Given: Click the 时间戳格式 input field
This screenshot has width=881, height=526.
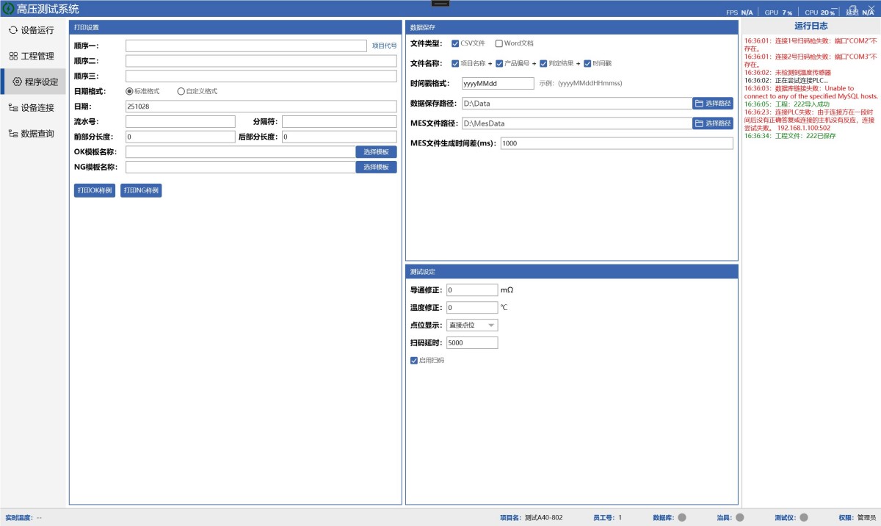Looking at the screenshot, I should tap(498, 84).
